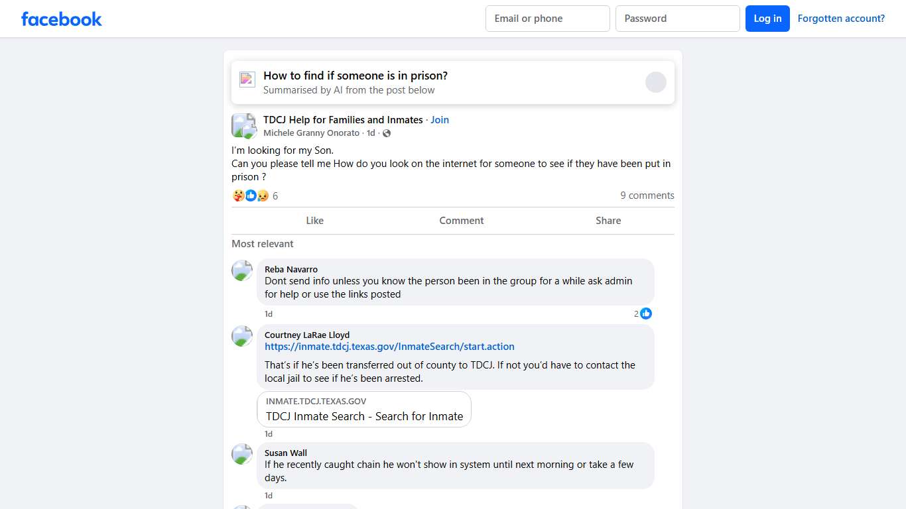Like the post
This screenshot has width=906, height=509.
coord(314,221)
